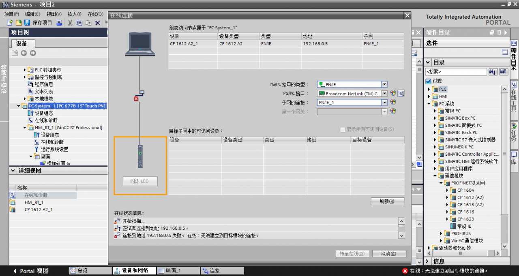Open the 项目(P) menu

click(x=11, y=14)
